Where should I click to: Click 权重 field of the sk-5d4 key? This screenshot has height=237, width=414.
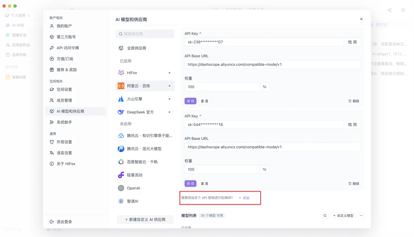coord(222,169)
